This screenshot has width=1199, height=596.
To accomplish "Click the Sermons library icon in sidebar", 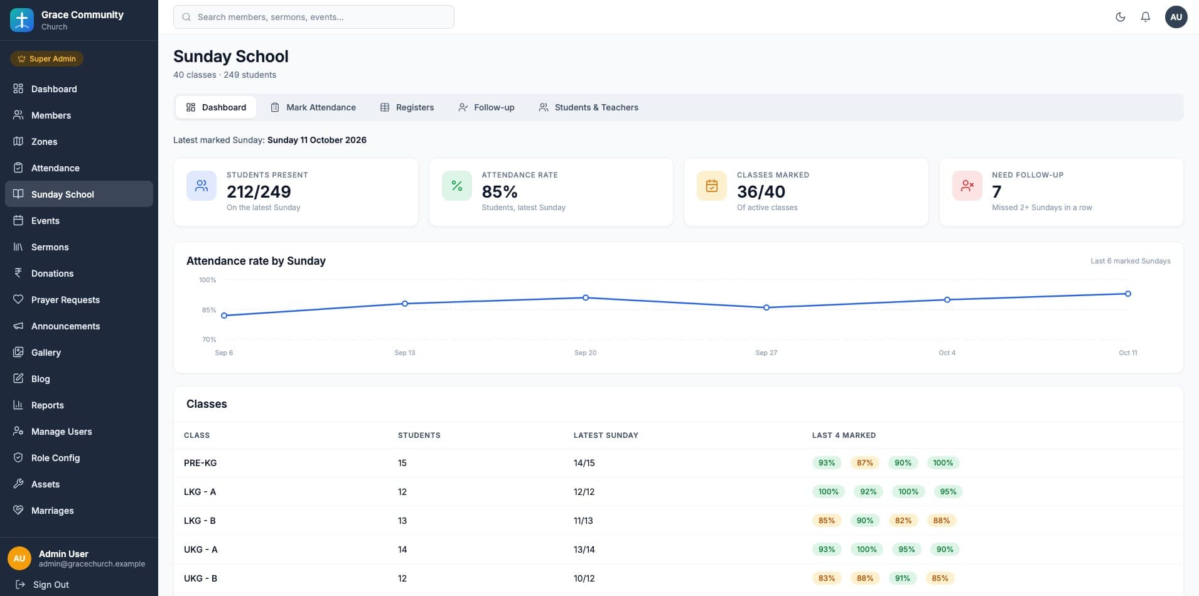I will click(x=18, y=247).
